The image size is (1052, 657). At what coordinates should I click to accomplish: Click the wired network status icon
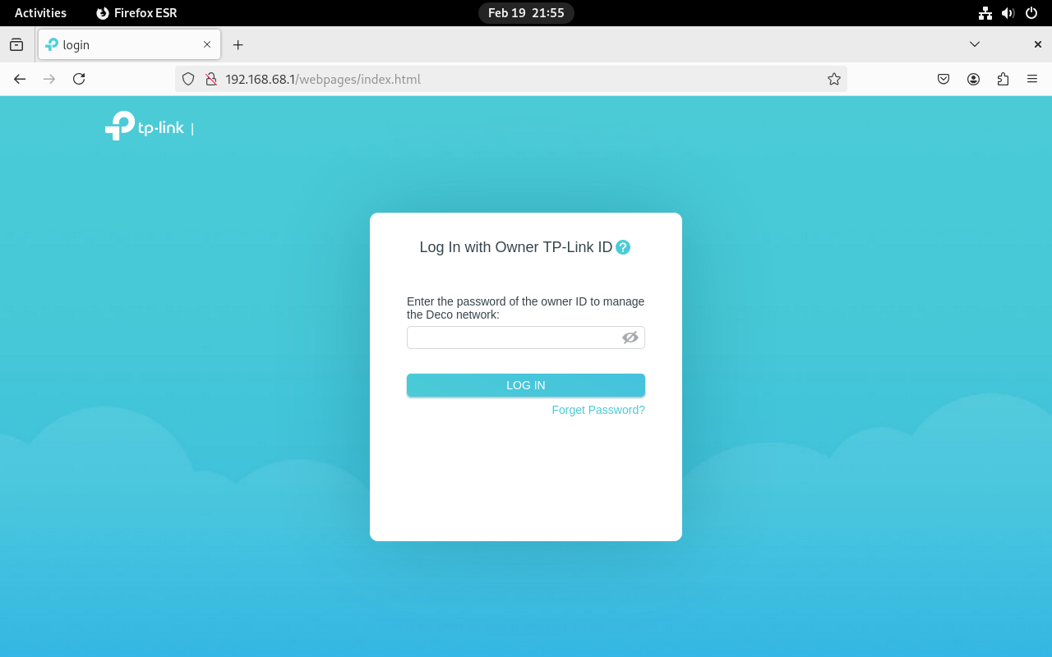tap(985, 12)
